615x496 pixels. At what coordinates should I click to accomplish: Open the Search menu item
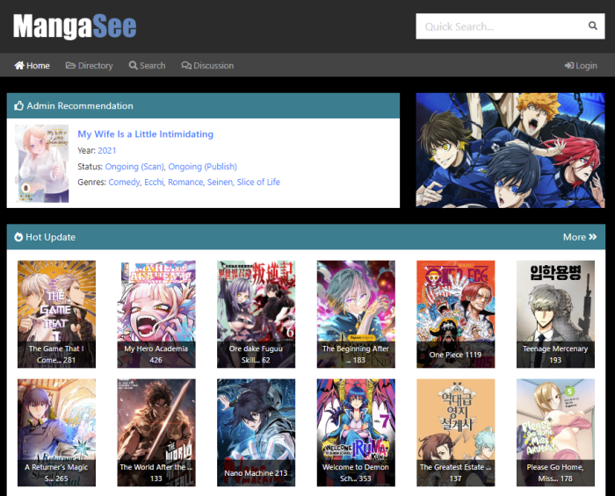(x=147, y=66)
